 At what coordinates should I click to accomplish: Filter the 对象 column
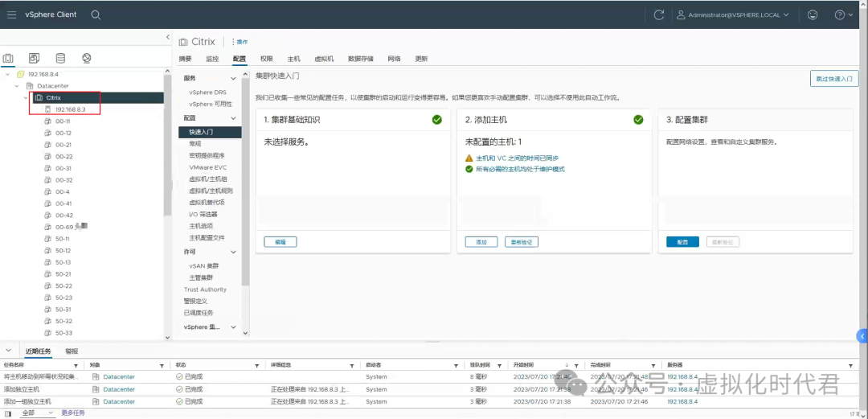click(162, 366)
